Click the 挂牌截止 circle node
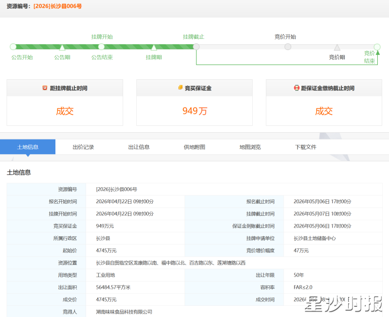The width and height of the screenshot is (389, 317). click(x=196, y=47)
